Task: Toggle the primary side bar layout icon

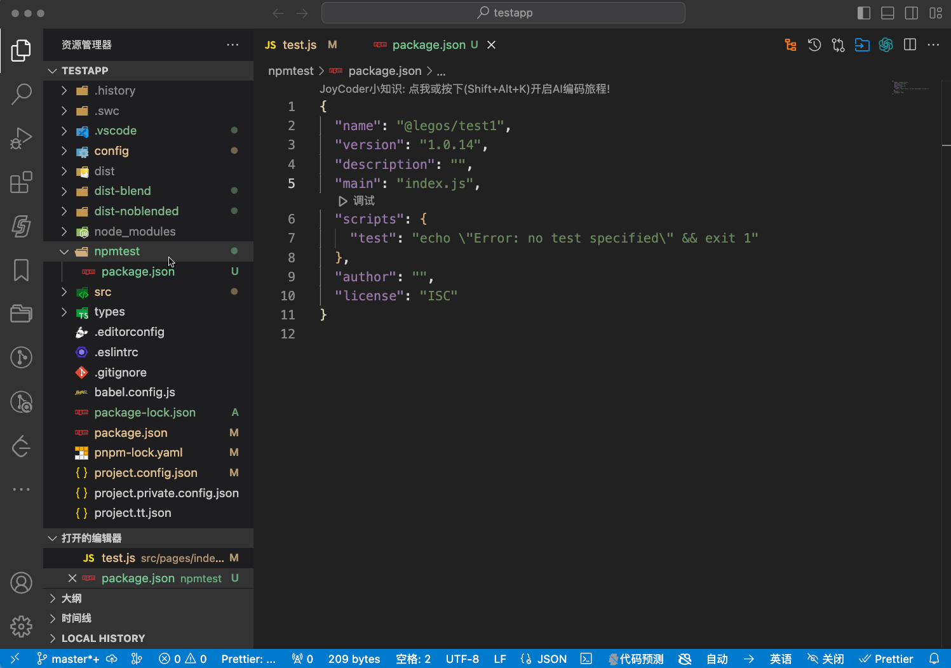Action: pyautogui.click(x=863, y=13)
